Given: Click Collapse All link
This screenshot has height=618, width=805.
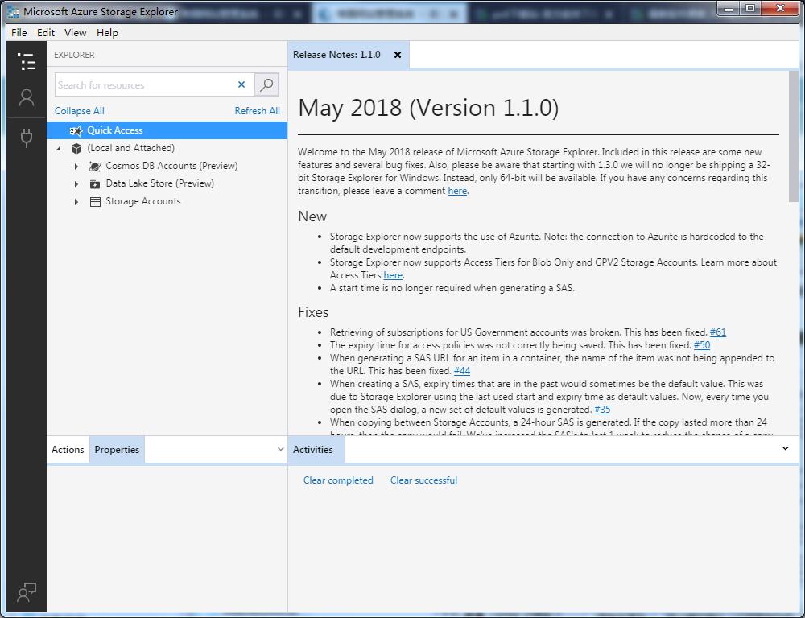Looking at the screenshot, I should coord(80,111).
